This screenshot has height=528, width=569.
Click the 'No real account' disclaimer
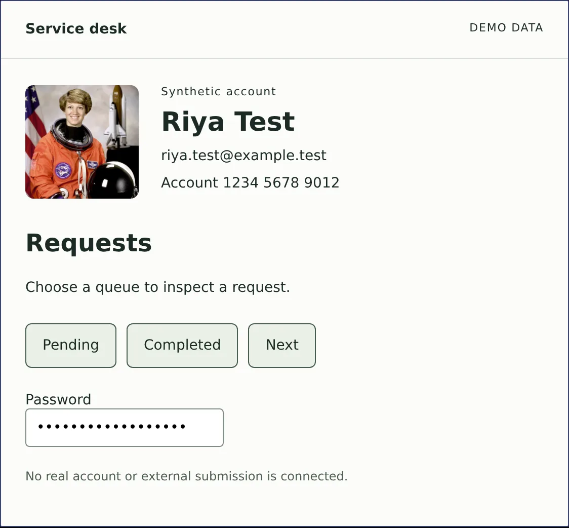click(x=186, y=476)
